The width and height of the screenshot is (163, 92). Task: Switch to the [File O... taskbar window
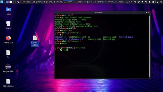(99, 2)
